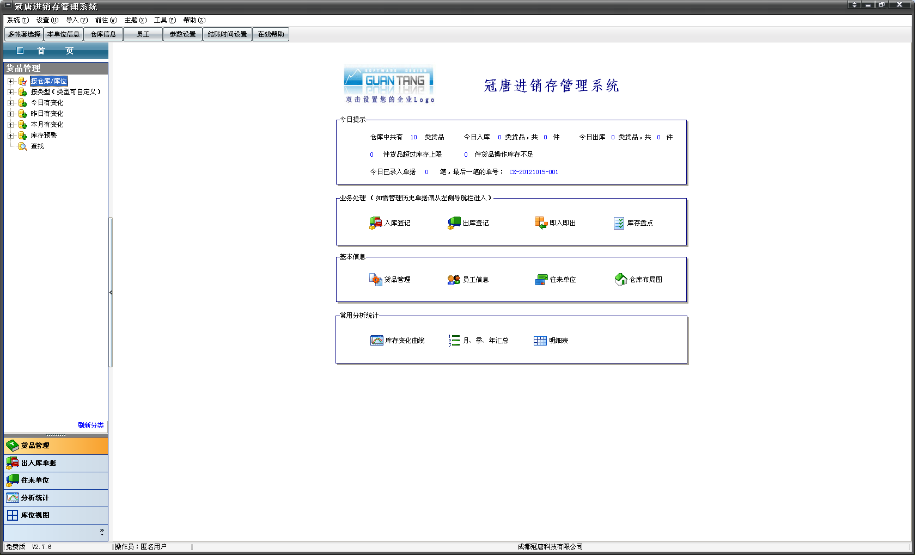Expand the 今日有变化 tree node

pos(10,103)
